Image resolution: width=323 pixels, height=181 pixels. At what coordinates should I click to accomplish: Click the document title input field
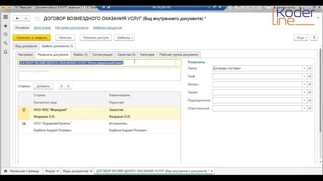click(x=97, y=63)
